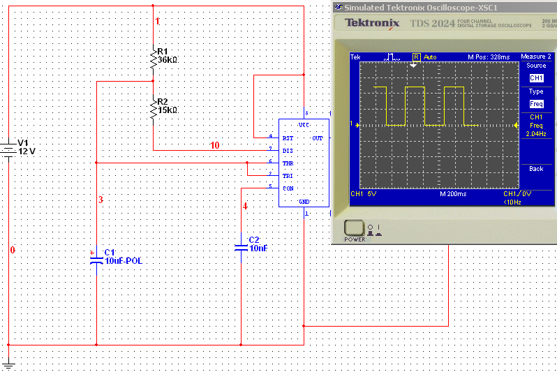This screenshot has height=372, width=557.
Task: Click net label 4 near C2 wire
Action: pos(245,206)
